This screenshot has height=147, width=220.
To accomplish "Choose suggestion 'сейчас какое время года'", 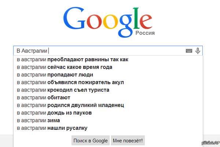I will [64, 67].
